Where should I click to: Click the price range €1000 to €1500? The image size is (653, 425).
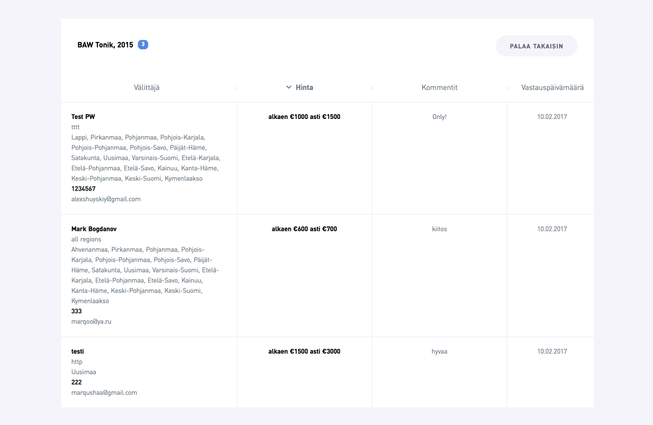click(x=304, y=117)
